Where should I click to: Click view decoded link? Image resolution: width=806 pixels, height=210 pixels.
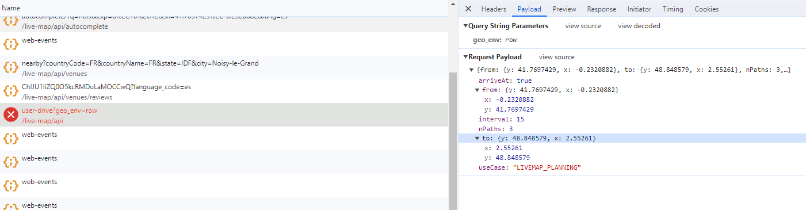tap(639, 26)
